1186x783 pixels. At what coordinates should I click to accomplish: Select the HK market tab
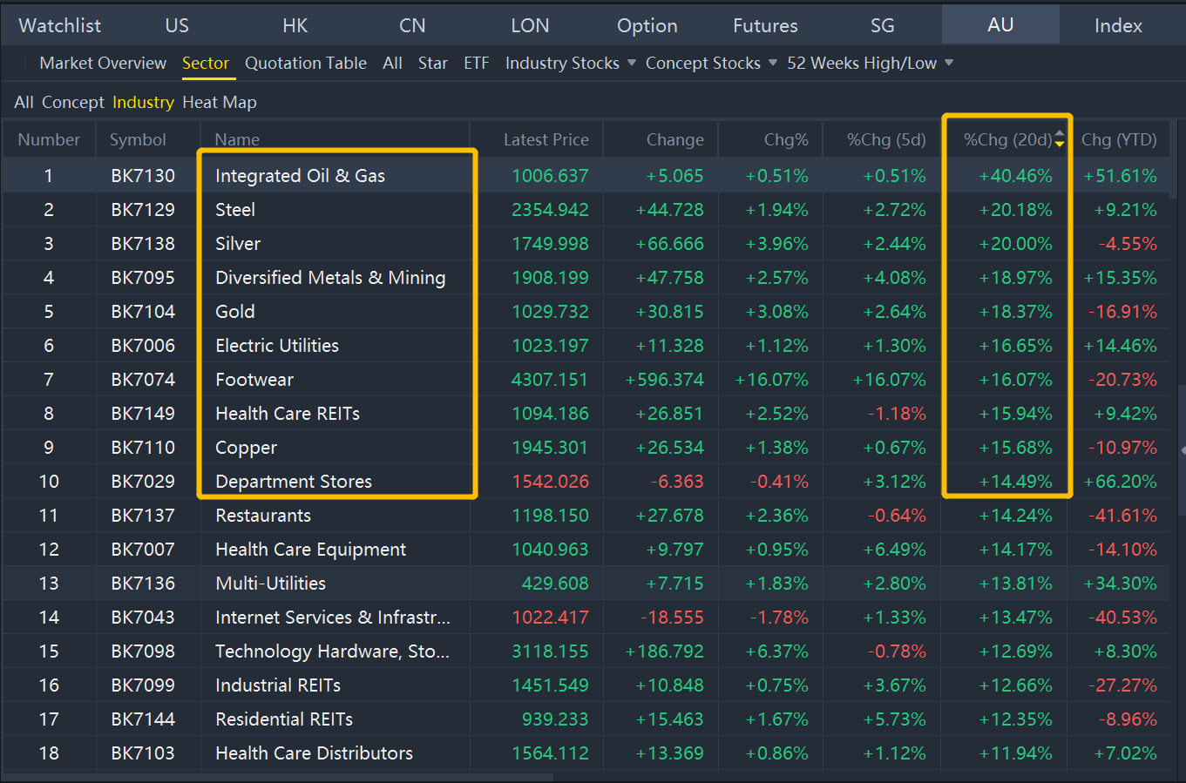click(295, 25)
